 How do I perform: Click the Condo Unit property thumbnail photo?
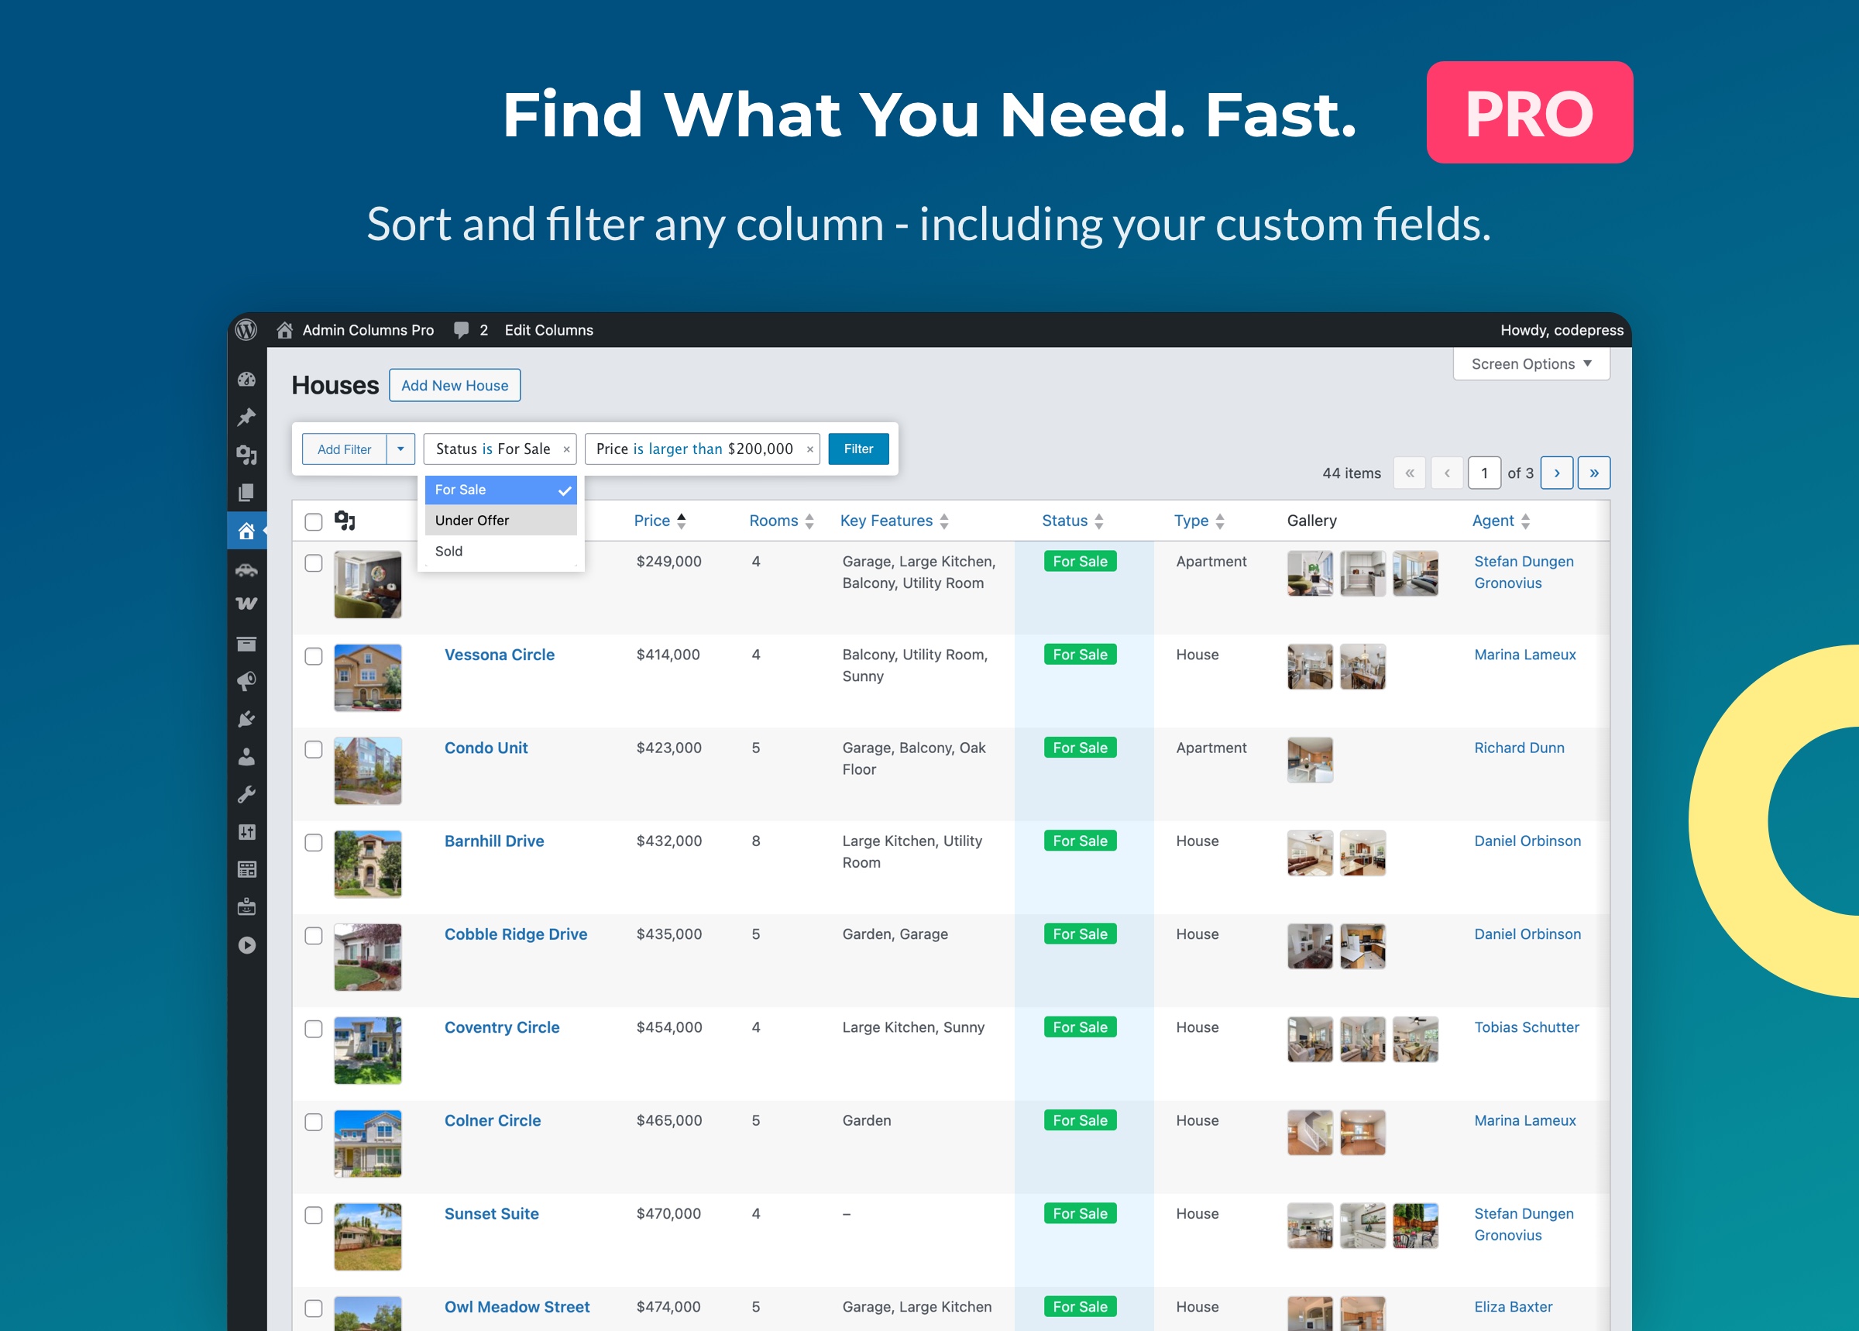point(367,770)
